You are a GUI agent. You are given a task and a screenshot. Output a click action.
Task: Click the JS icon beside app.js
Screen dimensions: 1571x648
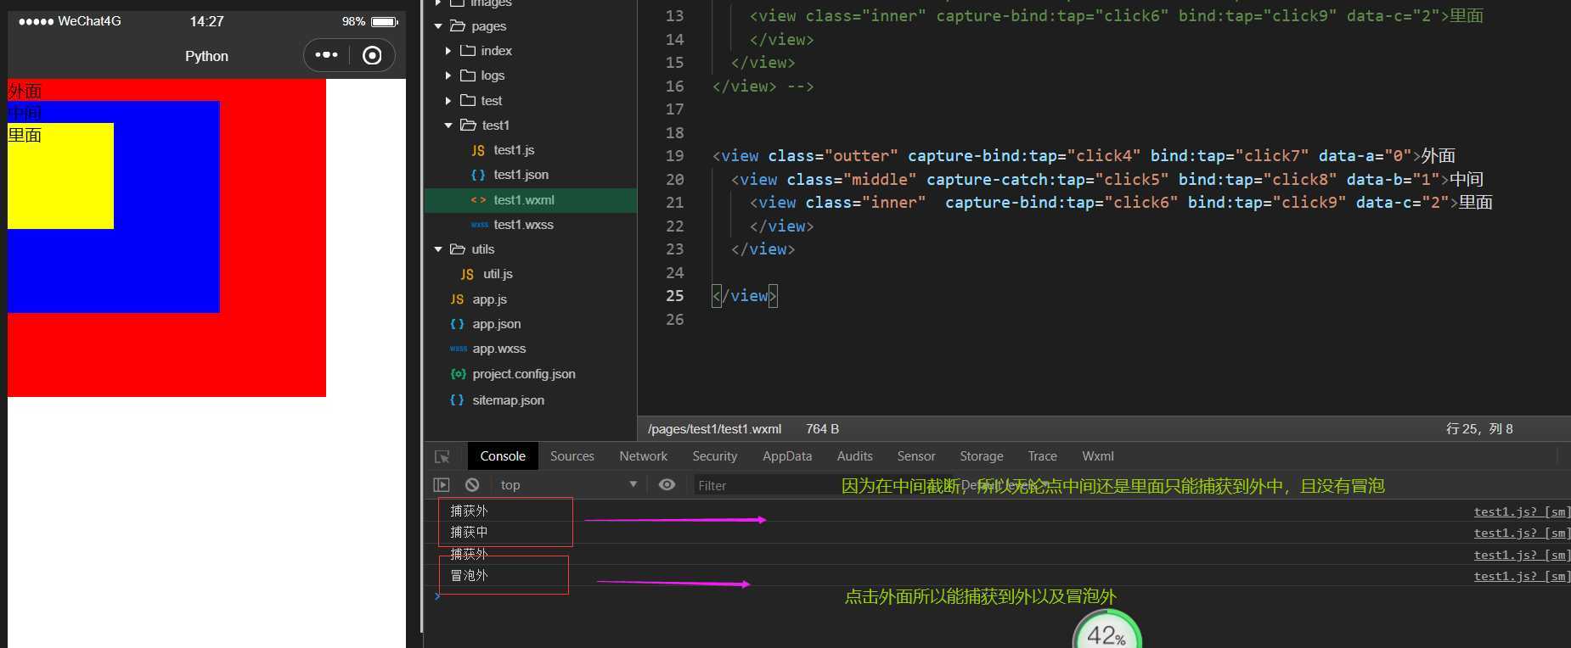457,299
